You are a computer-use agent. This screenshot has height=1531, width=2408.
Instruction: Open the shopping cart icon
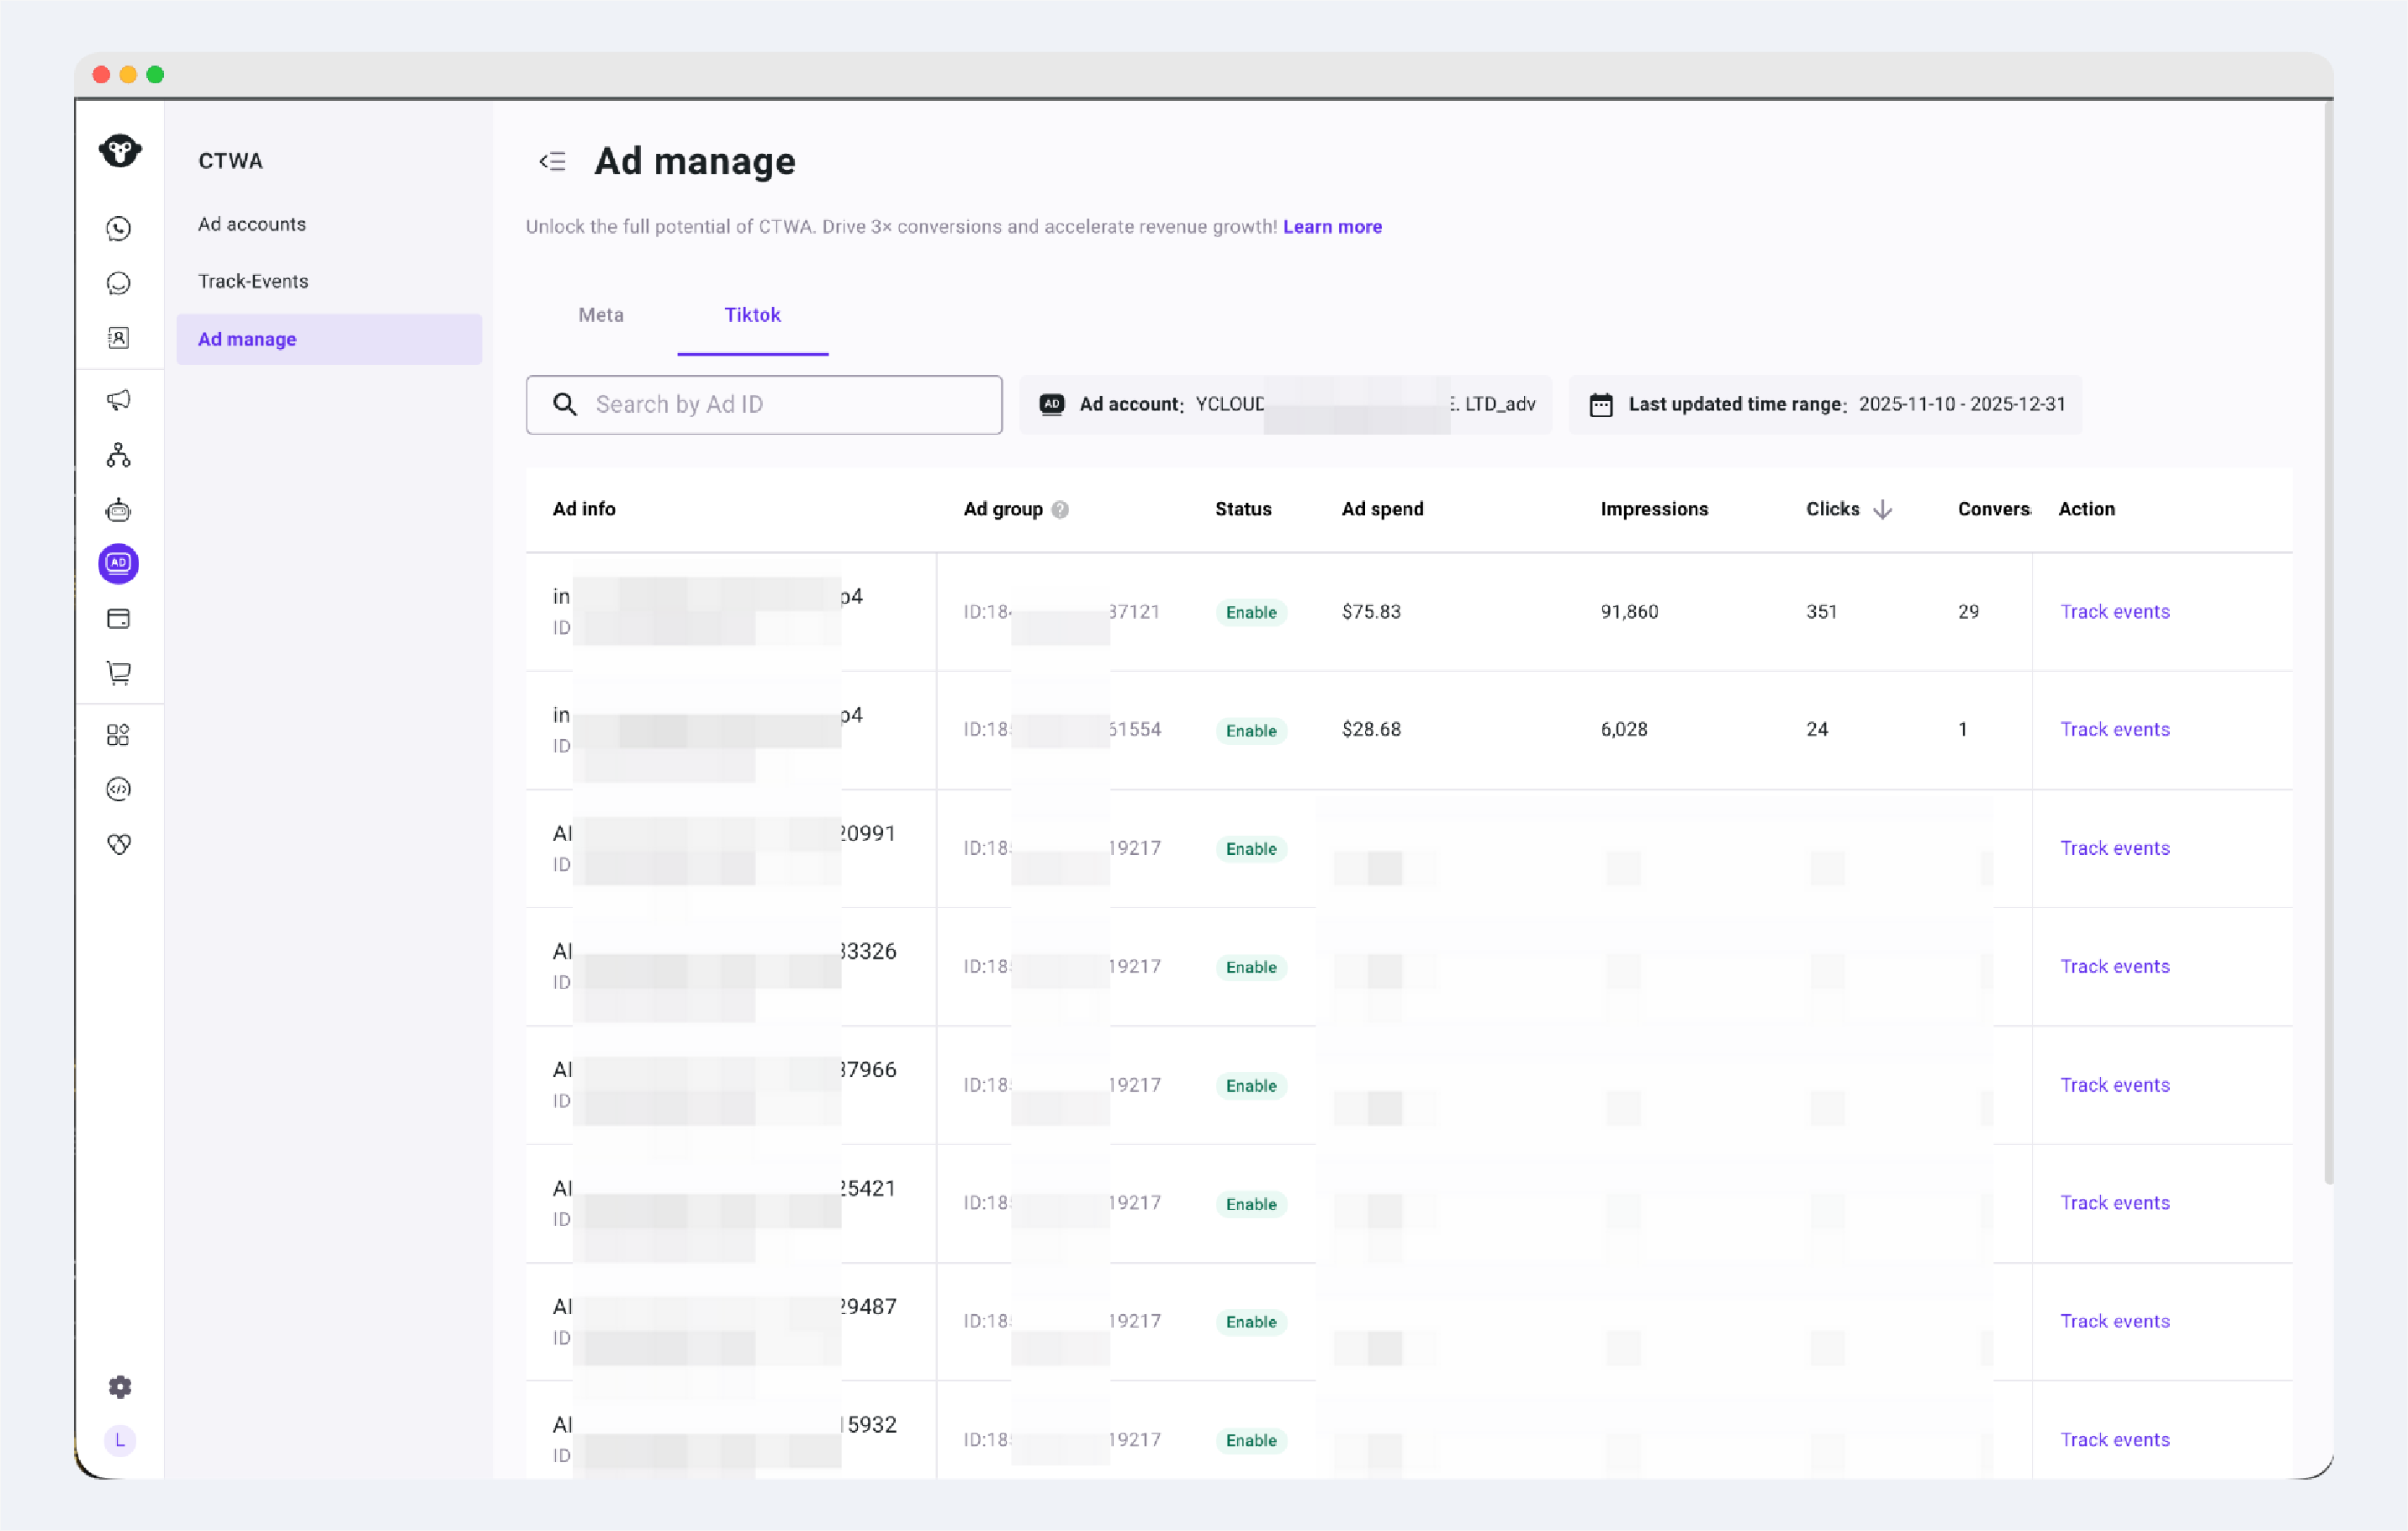click(x=118, y=673)
